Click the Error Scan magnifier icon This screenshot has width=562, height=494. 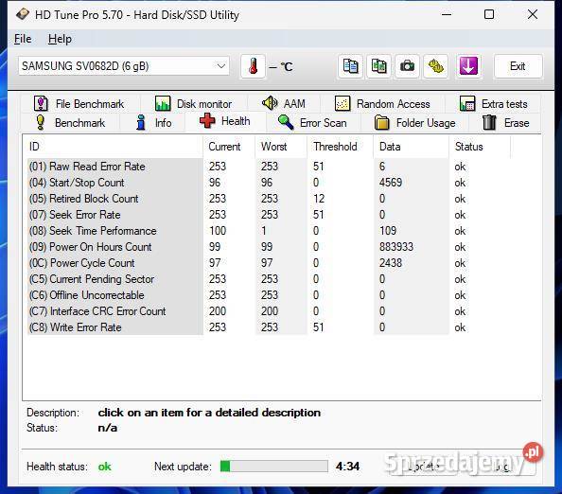point(286,123)
